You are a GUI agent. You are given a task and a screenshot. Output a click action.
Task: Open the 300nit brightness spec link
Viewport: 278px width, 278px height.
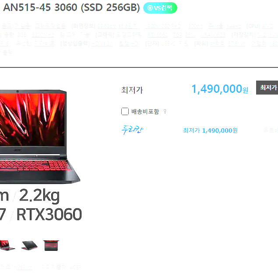[x=195, y=26]
